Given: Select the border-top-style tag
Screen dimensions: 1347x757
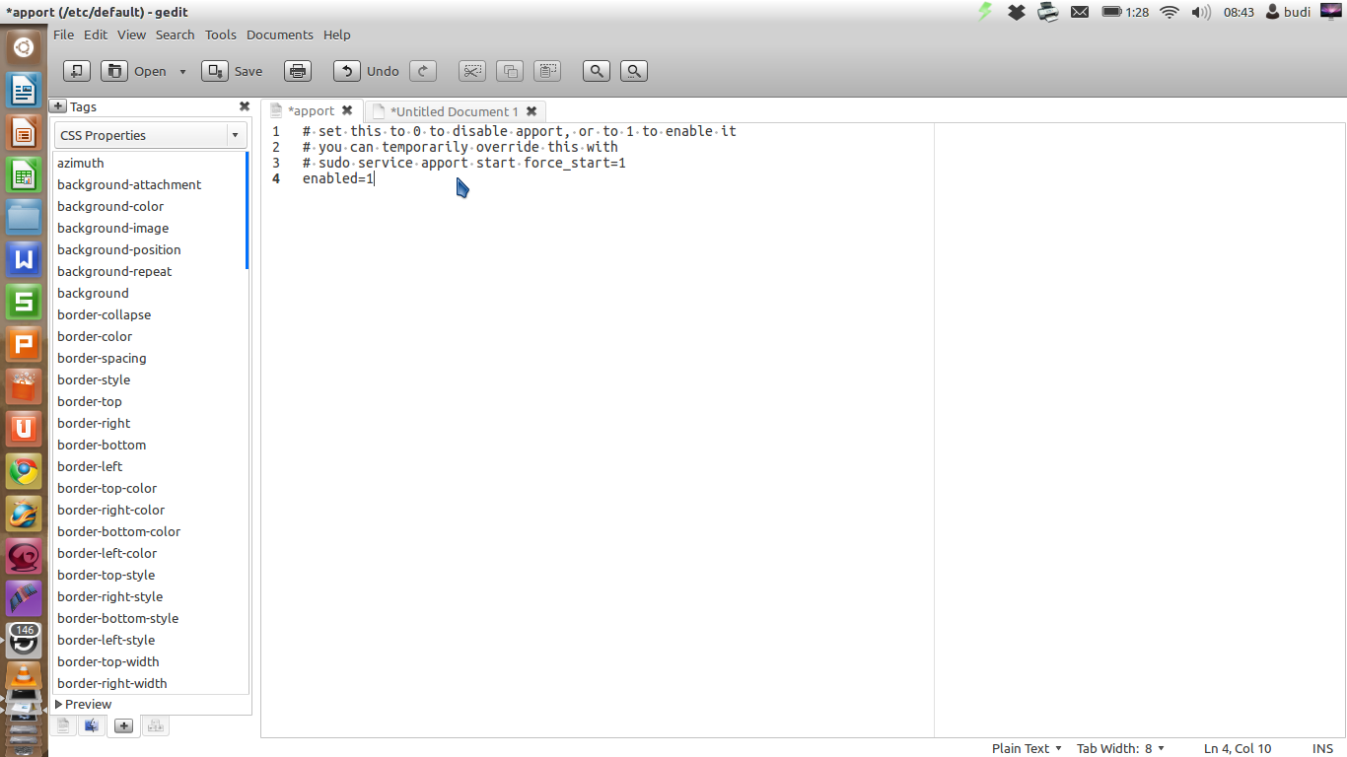Looking at the screenshot, I should (106, 575).
